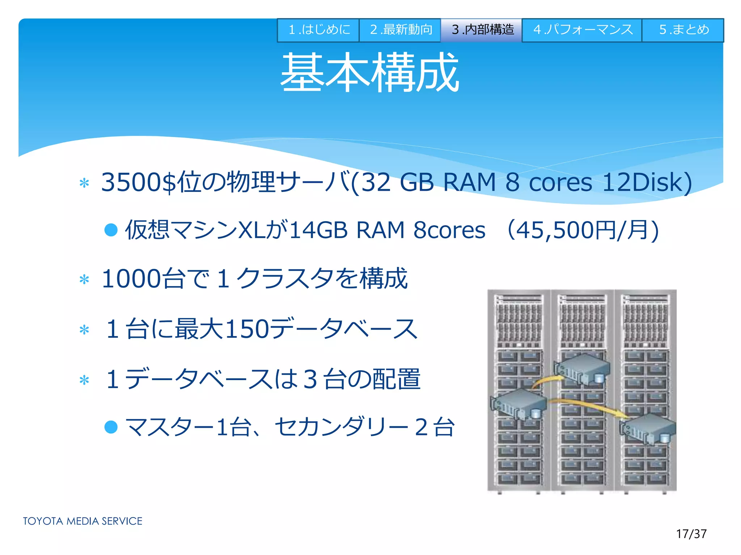741x555 pixels.
Task: Click the TOYOTA MEDIA SERVICE footer text
Action: pos(82,521)
